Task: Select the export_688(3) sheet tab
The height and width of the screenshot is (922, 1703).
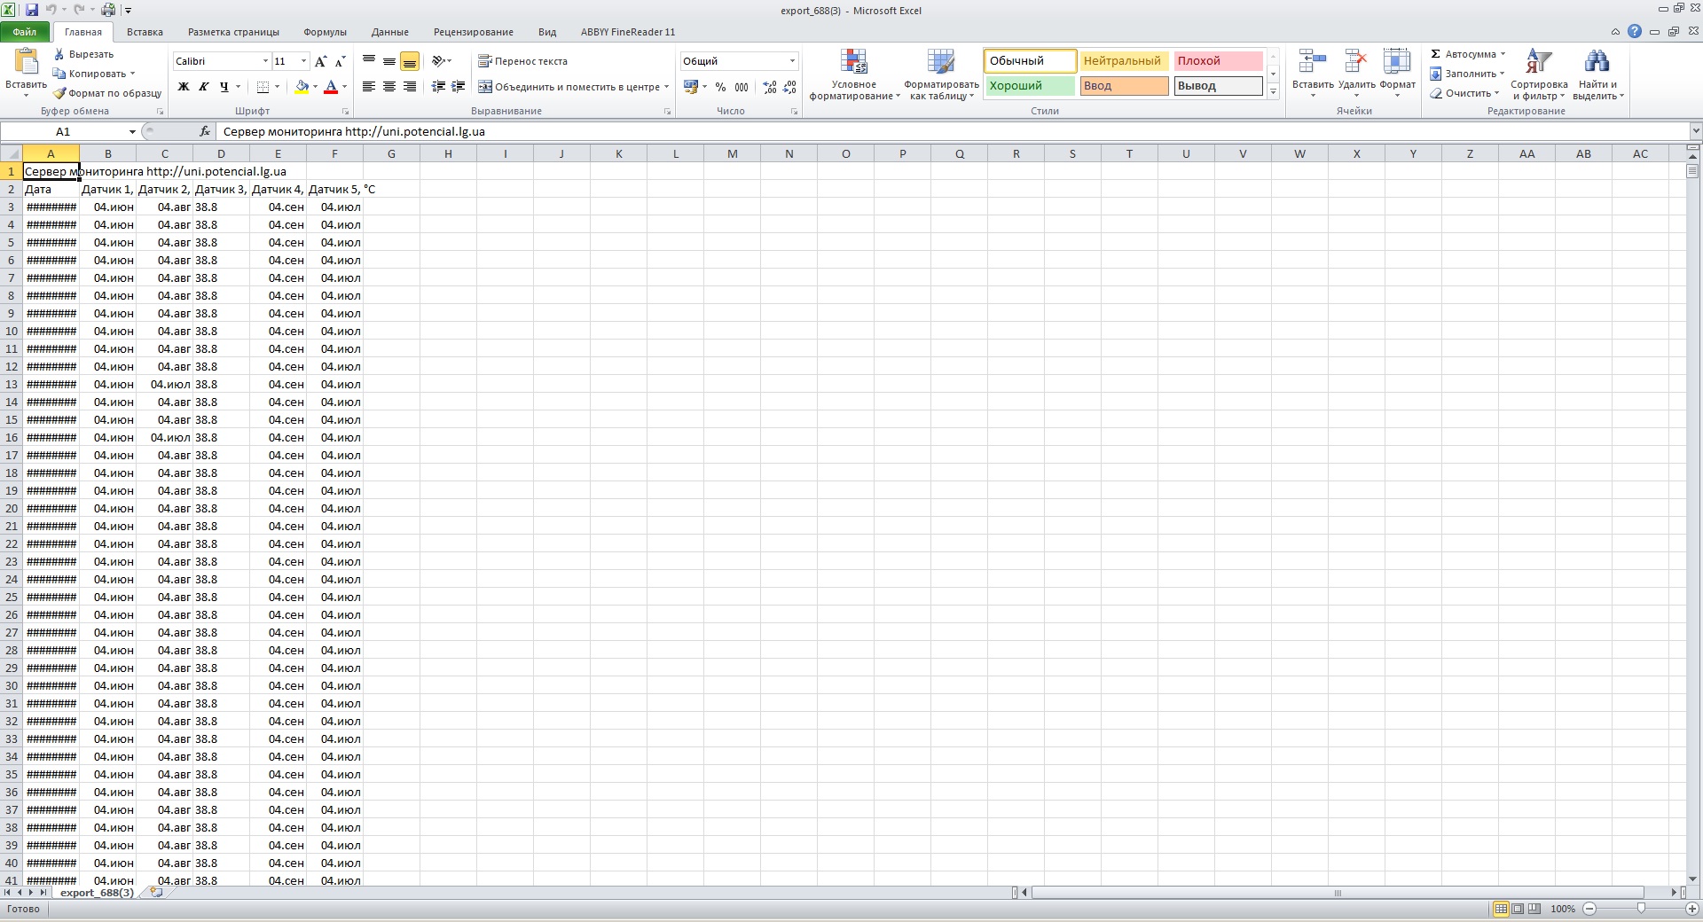Action: (97, 893)
